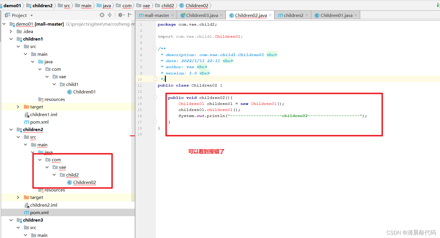Click the children2.iml file icon
The image size is (440, 238).
pyautogui.click(x=27, y=205)
